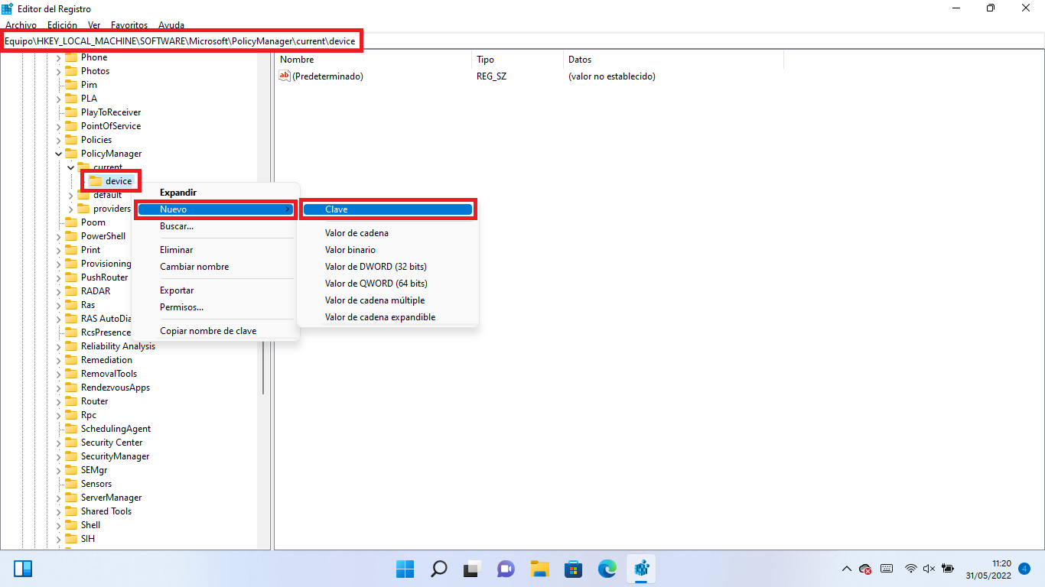
Task: Open the Ayuda menu
Action: coord(171,25)
